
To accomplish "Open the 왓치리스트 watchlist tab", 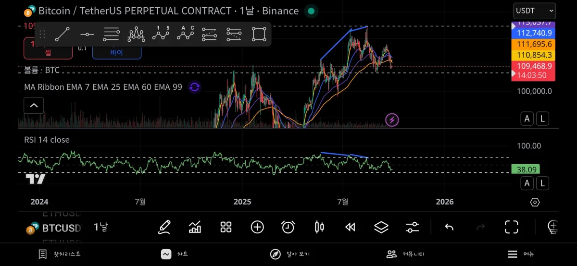I will (60, 254).
